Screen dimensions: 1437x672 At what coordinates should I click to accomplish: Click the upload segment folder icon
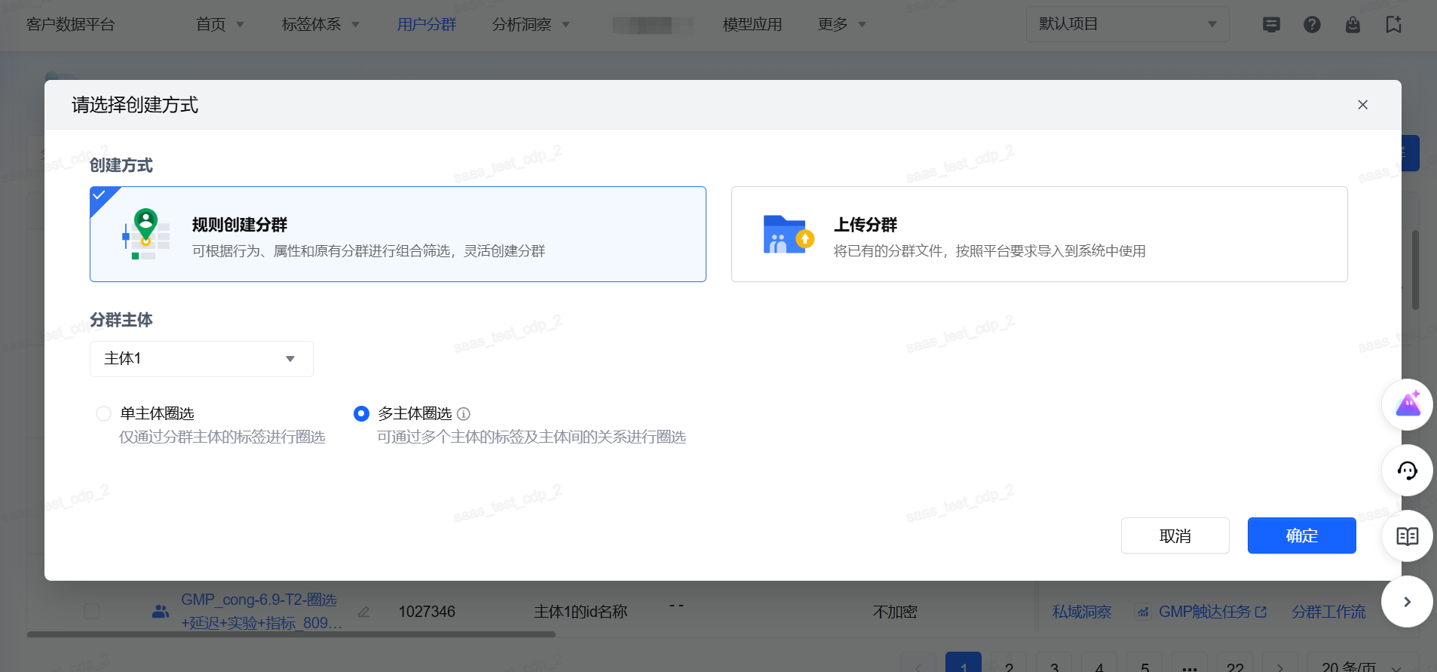pos(788,235)
